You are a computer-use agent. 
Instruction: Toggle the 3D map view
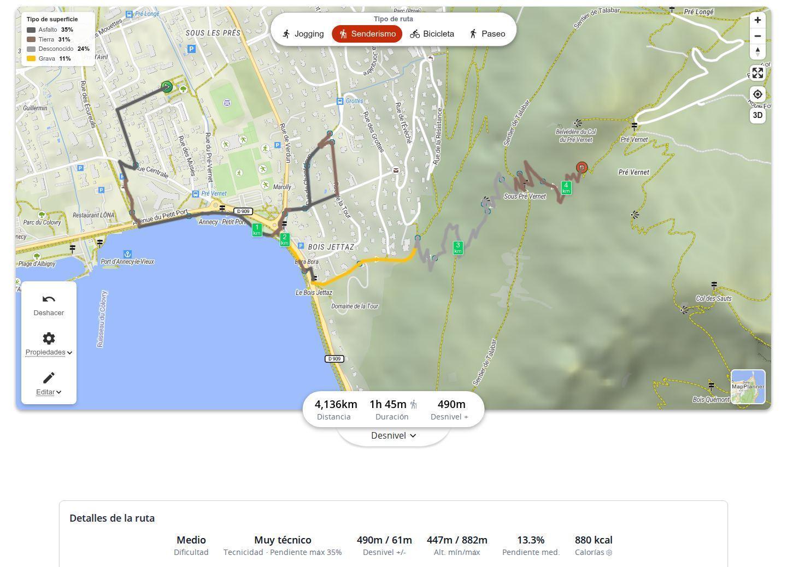pyautogui.click(x=757, y=115)
